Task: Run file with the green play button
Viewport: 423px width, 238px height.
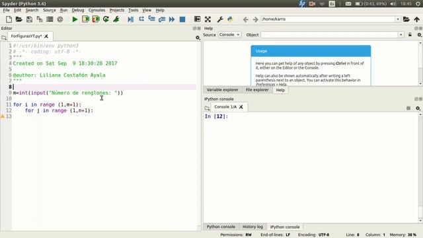Action: click(75, 19)
